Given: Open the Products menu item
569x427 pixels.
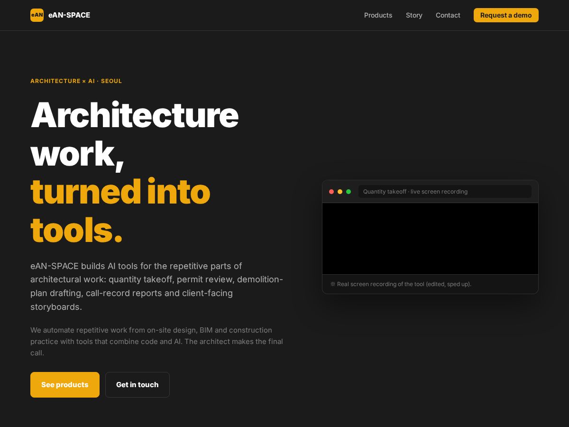Looking at the screenshot, I should 378,15.
